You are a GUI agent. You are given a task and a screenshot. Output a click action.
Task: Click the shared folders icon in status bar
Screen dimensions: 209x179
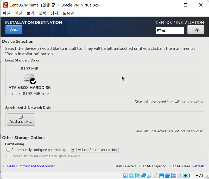point(155,176)
